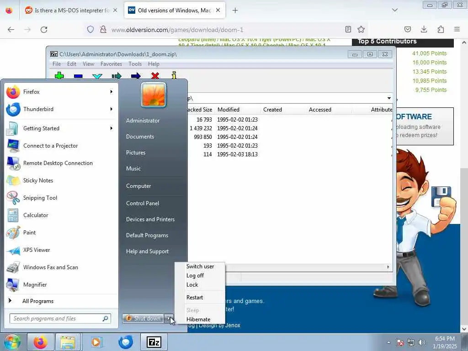Open Help and Support
Image resolution: width=468 pixels, height=351 pixels.
coord(153,251)
